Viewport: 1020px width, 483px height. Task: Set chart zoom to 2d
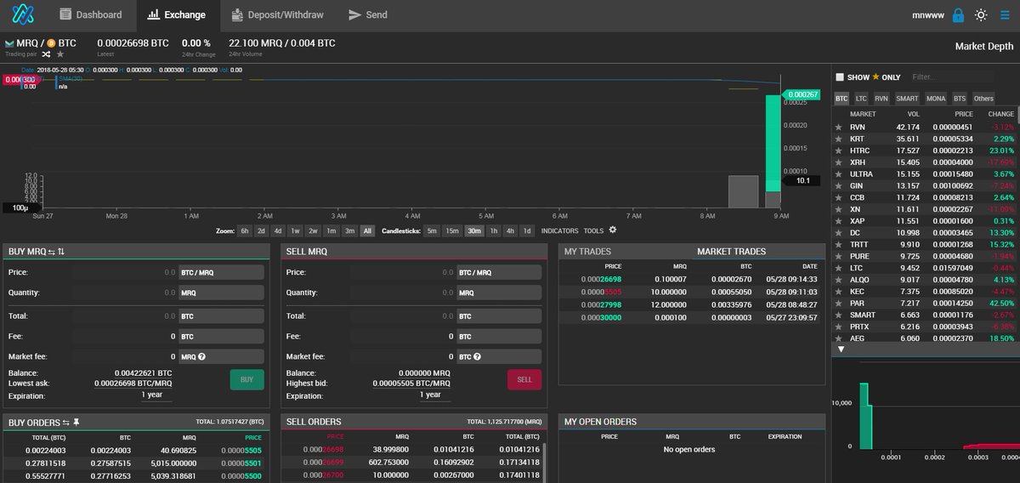click(262, 230)
